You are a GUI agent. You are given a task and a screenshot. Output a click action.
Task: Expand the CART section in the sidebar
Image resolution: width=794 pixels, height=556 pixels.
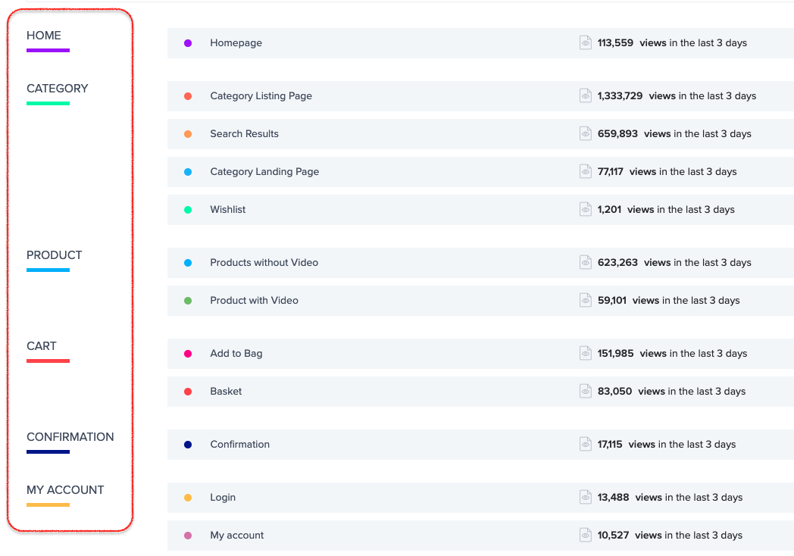point(42,346)
